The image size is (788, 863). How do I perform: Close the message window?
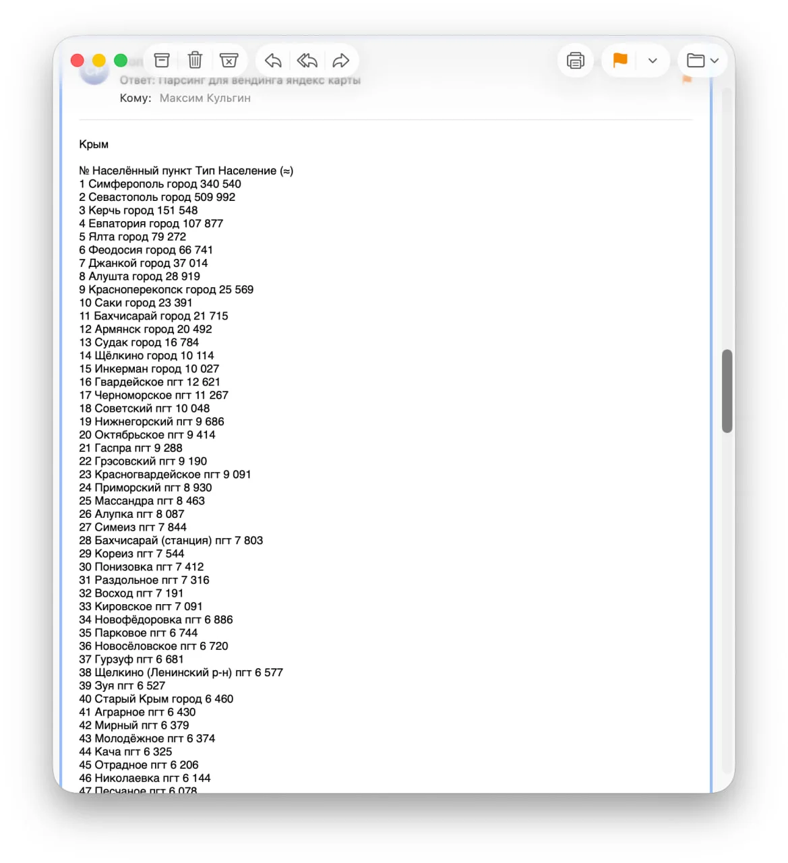[78, 61]
